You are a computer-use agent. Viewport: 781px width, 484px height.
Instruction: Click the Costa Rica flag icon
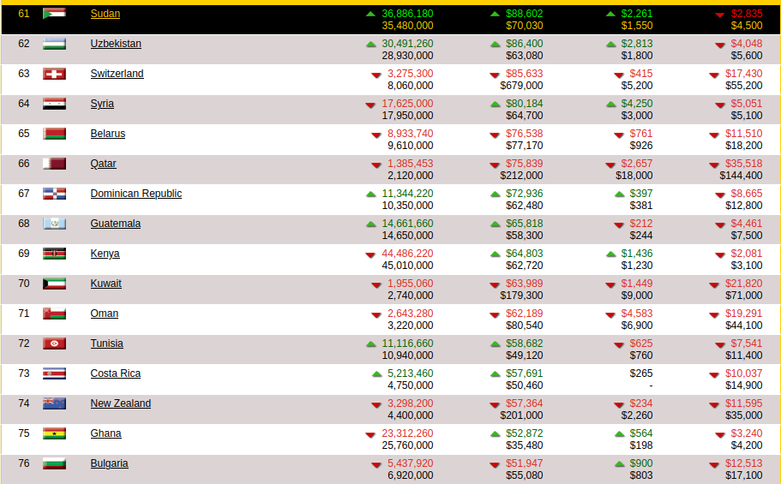pyautogui.click(x=55, y=373)
